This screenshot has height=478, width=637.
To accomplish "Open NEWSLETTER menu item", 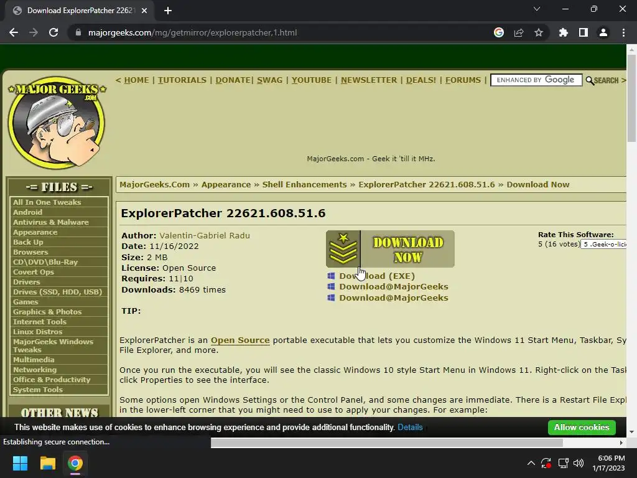I will click(369, 80).
